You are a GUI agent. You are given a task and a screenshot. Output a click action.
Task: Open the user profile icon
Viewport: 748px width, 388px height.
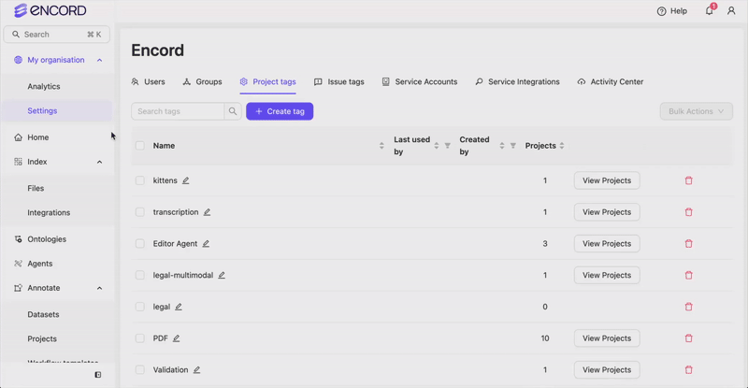tap(731, 10)
